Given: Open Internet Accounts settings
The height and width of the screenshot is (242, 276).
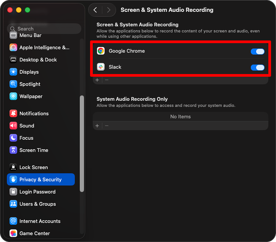Looking at the screenshot, I should pos(41,221).
